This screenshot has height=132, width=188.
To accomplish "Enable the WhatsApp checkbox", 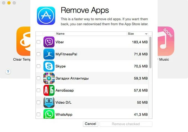I will click(38, 114).
